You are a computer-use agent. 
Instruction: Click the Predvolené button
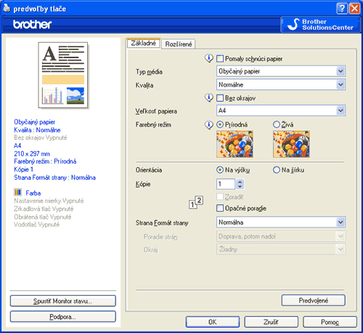(314, 300)
